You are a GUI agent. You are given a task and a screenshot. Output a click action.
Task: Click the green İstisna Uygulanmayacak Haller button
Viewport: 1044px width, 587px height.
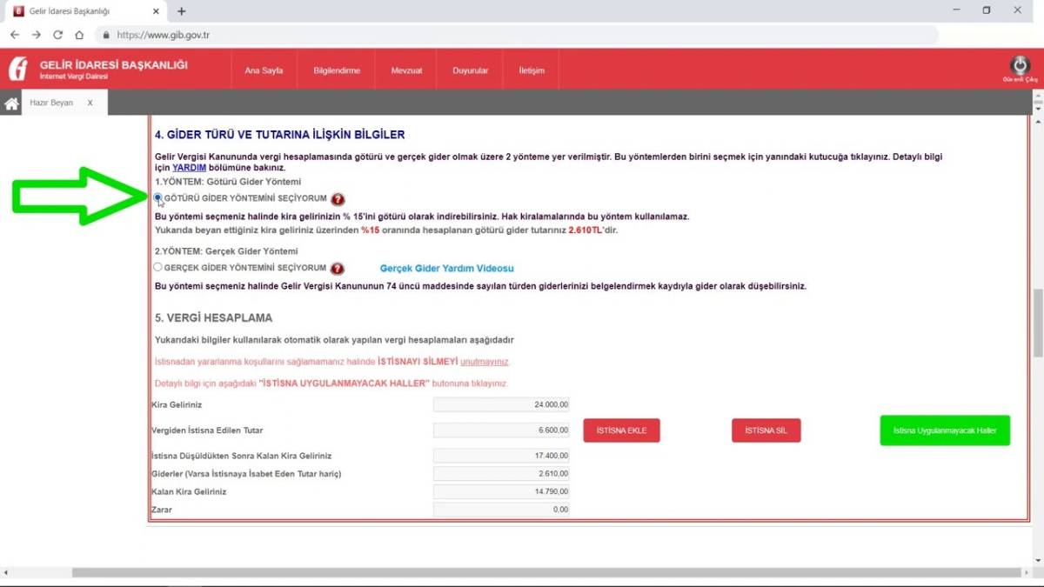[945, 430]
